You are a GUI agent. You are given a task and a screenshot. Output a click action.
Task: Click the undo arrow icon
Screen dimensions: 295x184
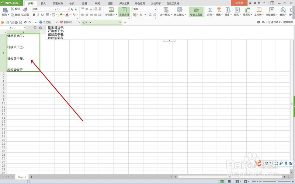tap(25, 22)
